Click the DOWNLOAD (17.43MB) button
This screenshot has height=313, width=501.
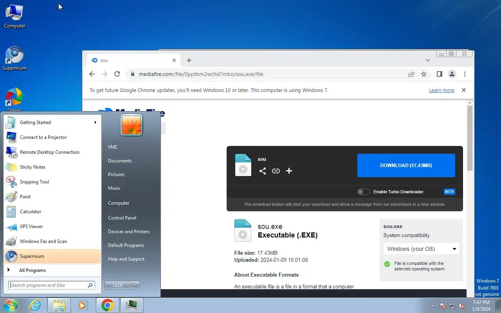click(x=406, y=165)
